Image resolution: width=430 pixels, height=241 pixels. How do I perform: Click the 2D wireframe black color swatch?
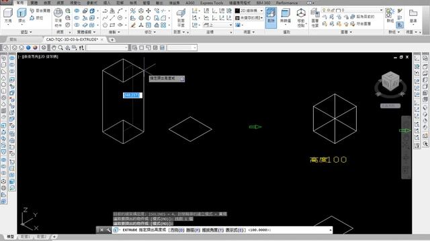(237, 11)
